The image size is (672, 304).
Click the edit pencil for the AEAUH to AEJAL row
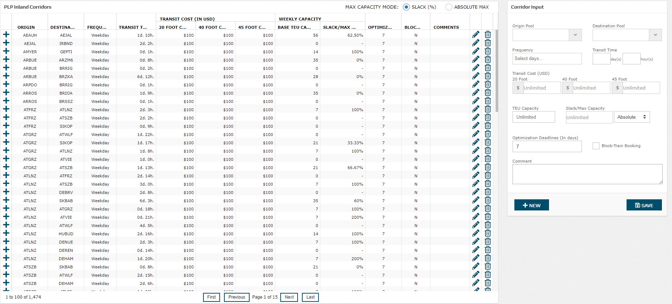[476, 35]
